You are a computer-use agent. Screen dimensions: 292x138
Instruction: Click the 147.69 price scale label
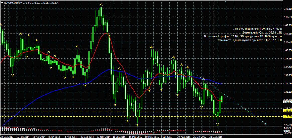pyautogui.click(x=288, y=17)
